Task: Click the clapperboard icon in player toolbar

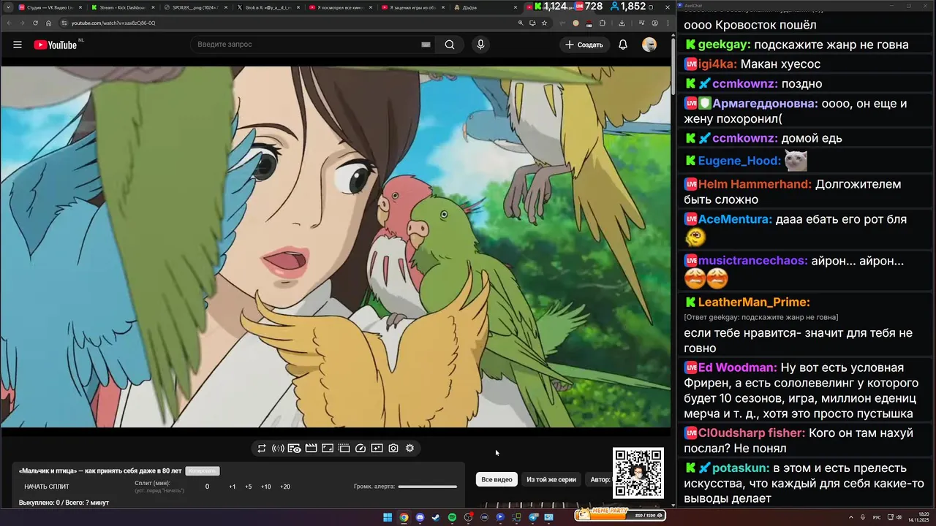Action: (x=311, y=449)
